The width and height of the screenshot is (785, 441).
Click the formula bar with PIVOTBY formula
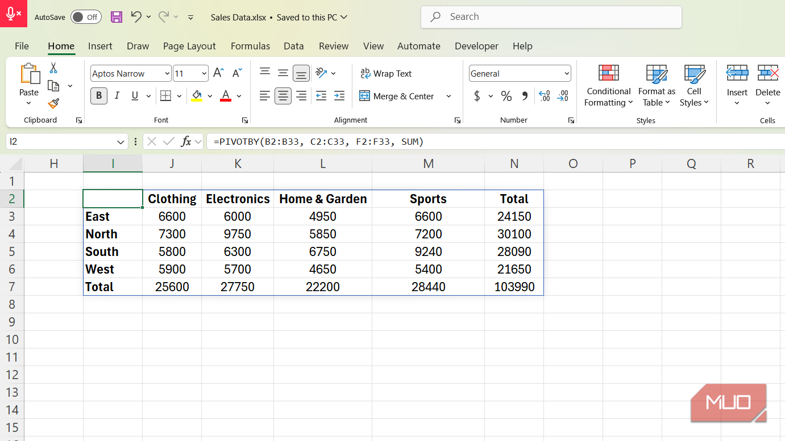point(495,141)
